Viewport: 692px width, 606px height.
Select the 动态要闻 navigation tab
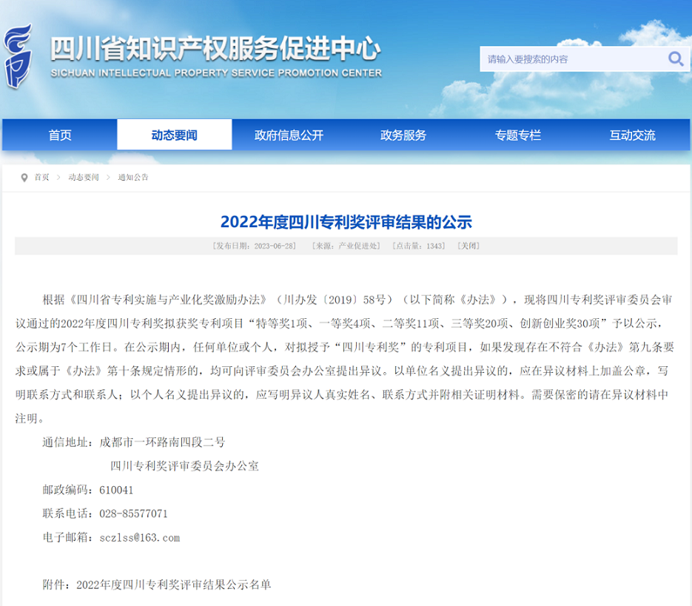(x=175, y=135)
